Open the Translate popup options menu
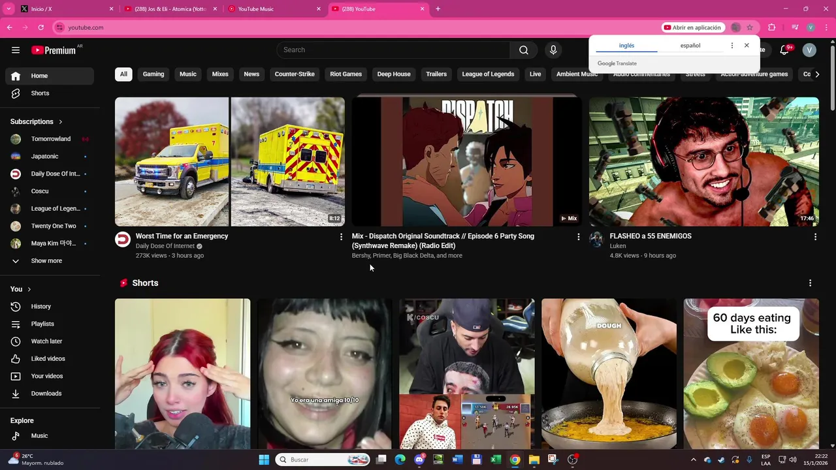Viewport: 836px width, 470px height. pos(732,46)
